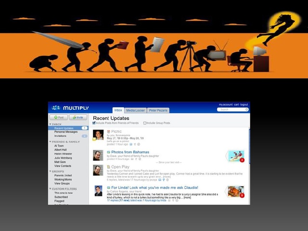Open the Bahamas surfing photo thumbnail

click(236, 156)
